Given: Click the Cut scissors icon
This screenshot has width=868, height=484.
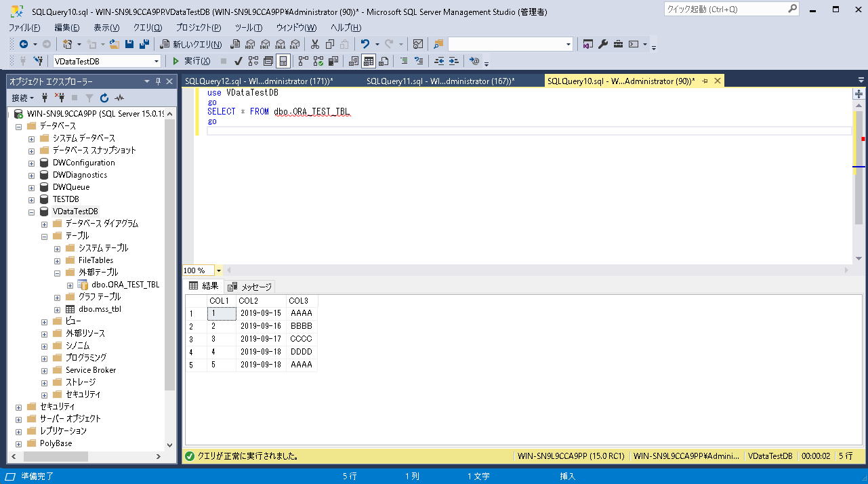Looking at the screenshot, I should pyautogui.click(x=314, y=44).
